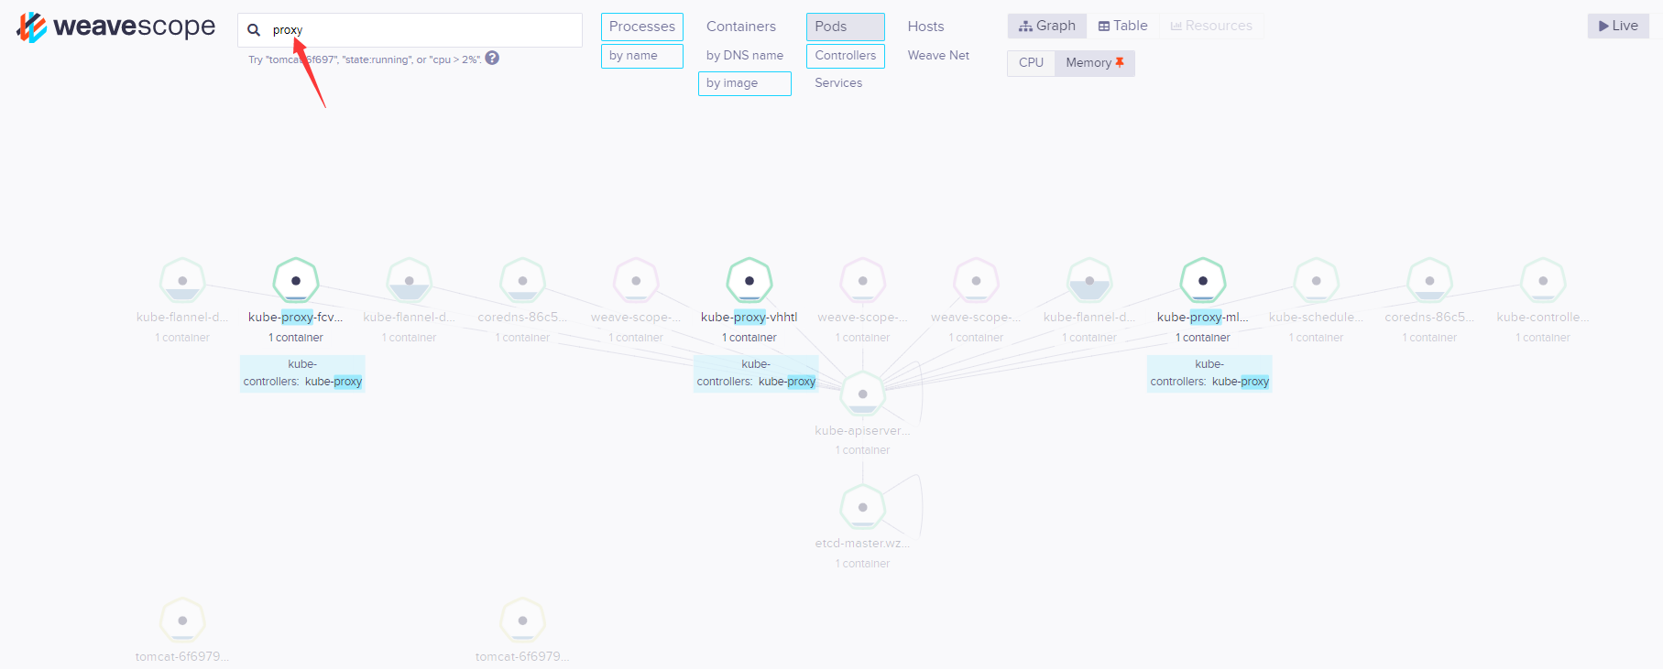The height and width of the screenshot is (669, 1663).
Task: Switch to Table view
Action: tap(1123, 26)
